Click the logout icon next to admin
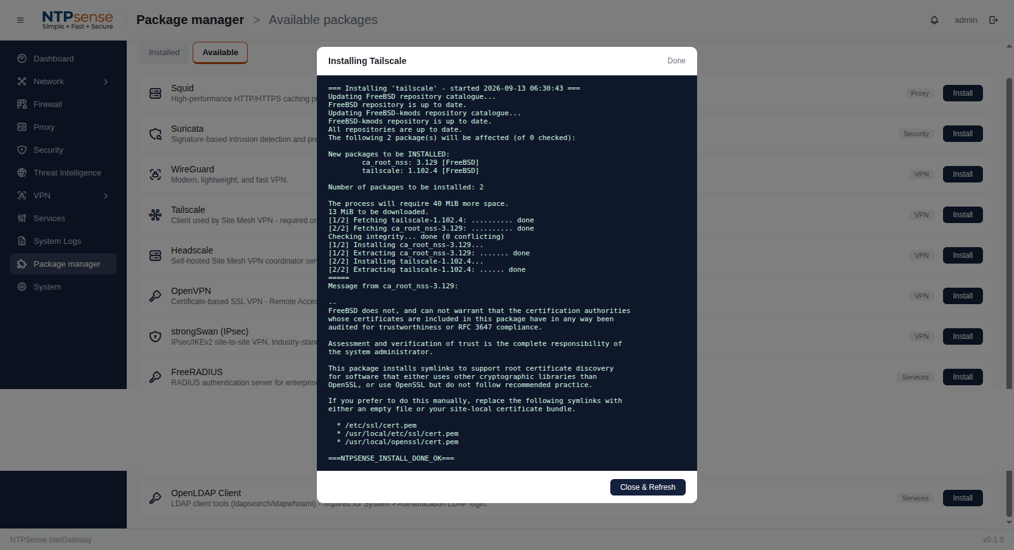The width and height of the screenshot is (1014, 550). click(x=994, y=20)
